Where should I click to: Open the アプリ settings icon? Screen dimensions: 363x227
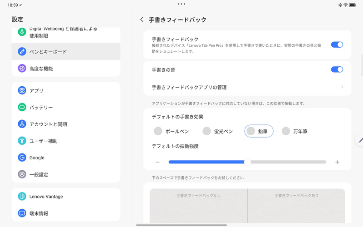(x=22, y=90)
